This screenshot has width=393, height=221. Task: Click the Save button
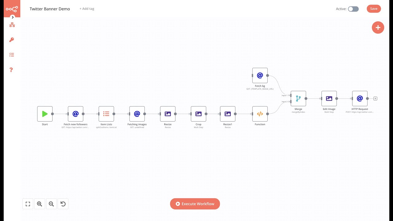point(374,9)
